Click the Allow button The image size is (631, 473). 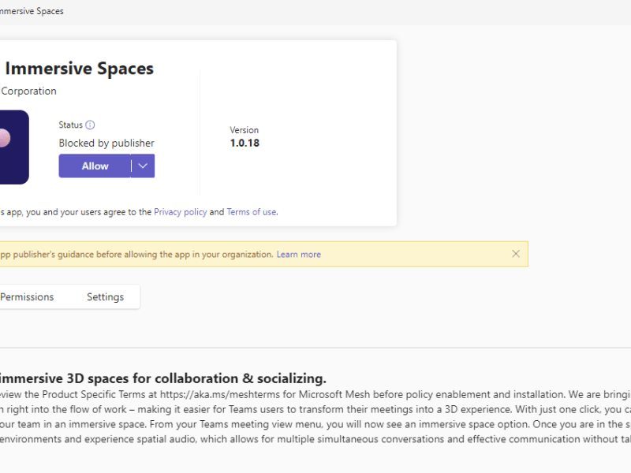point(95,166)
